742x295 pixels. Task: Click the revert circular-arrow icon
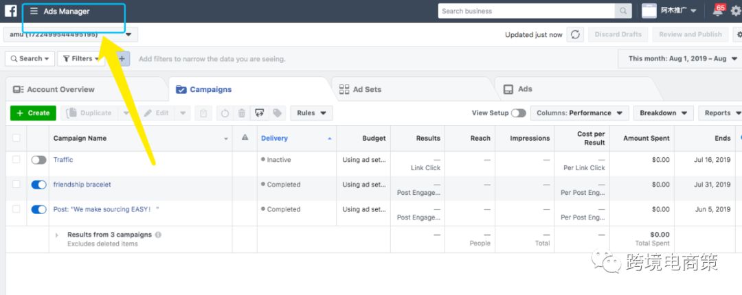225,113
